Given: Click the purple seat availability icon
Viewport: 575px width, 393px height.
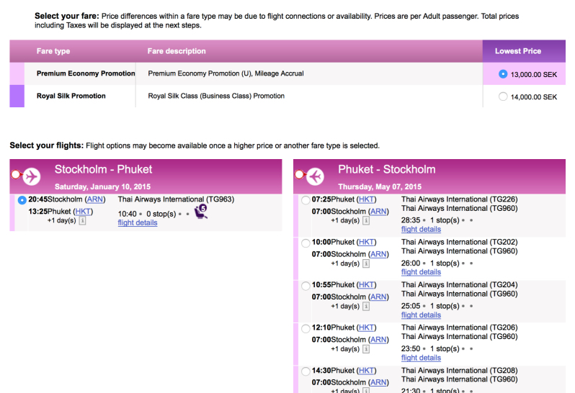Looking at the screenshot, I should point(201,212).
